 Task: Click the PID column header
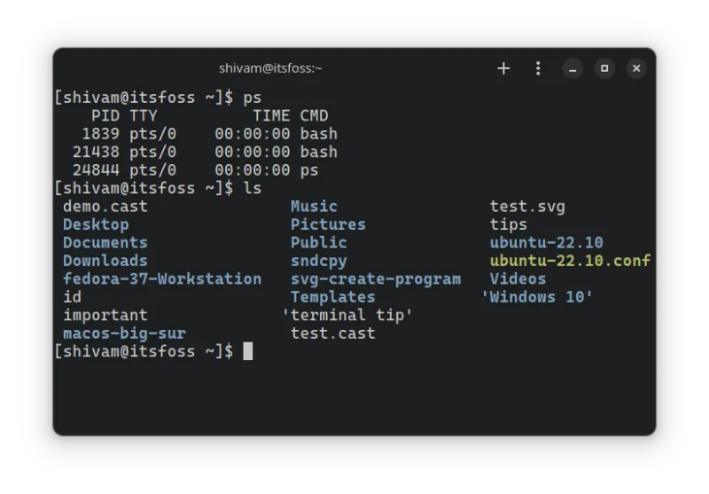coord(105,116)
